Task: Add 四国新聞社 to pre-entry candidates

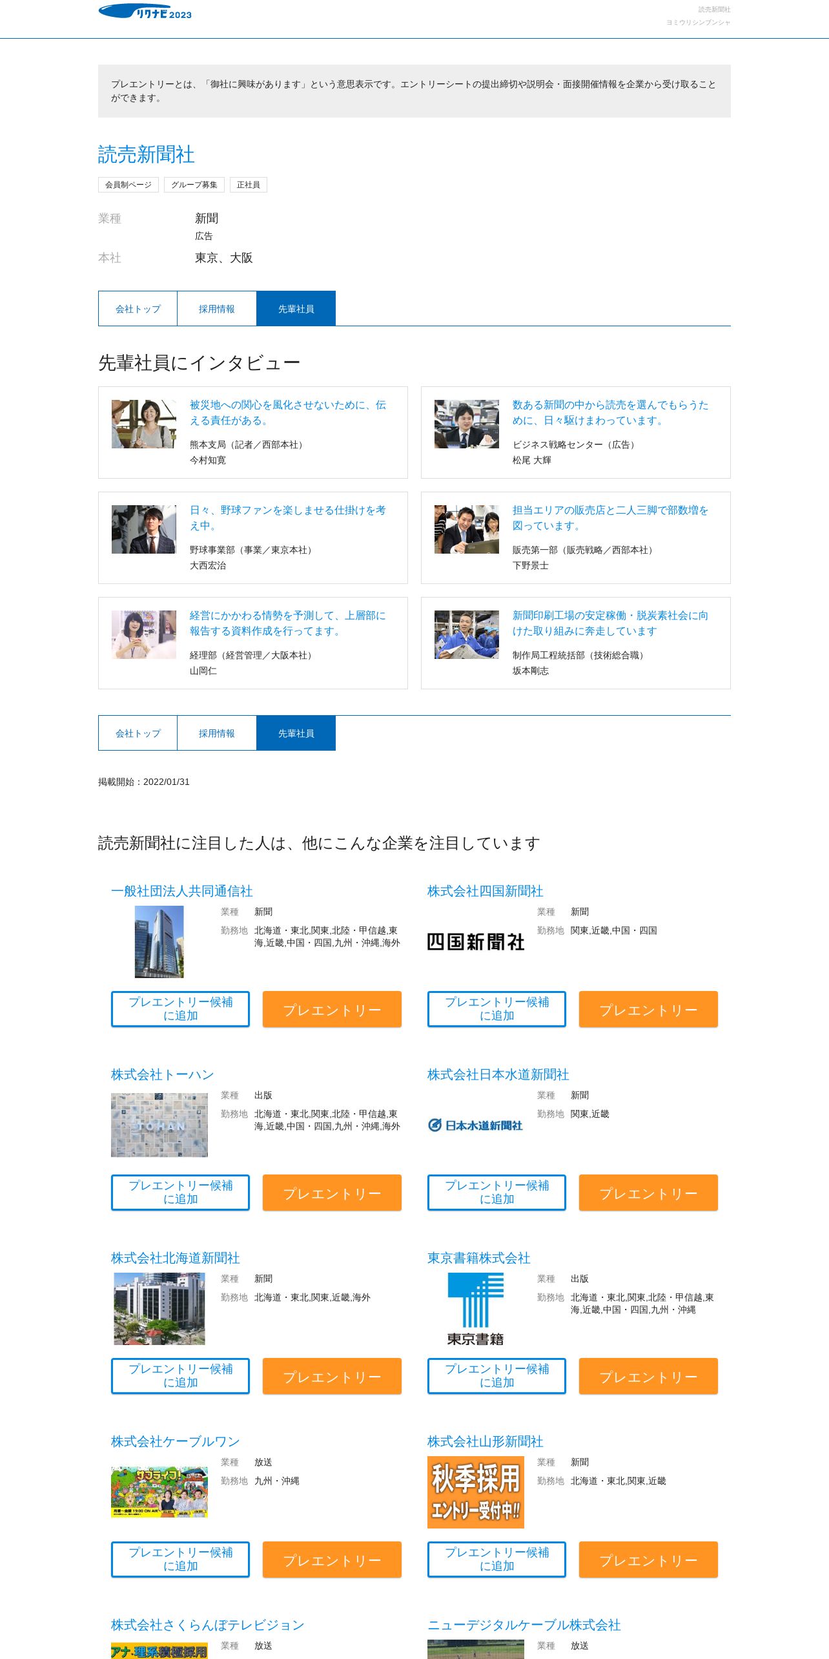Action: [496, 1009]
